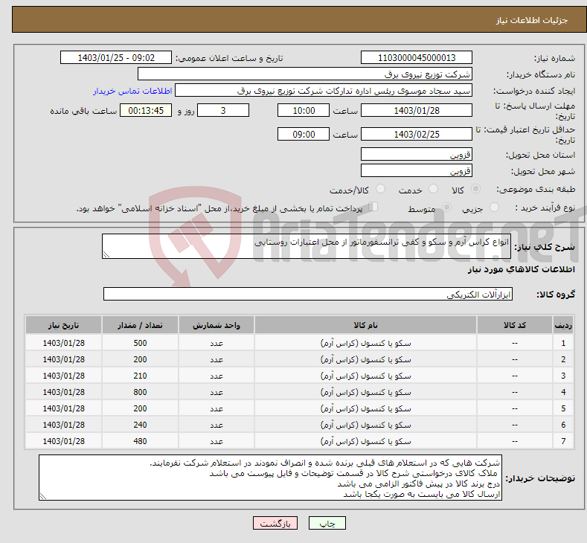
Task: Select the کالا radio button
Action: click(475, 189)
